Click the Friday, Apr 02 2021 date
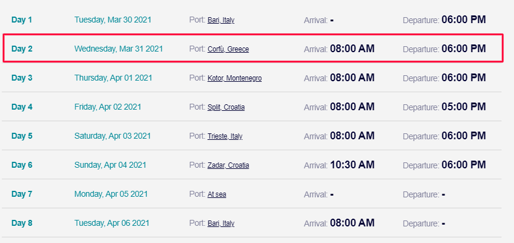 pyautogui.click(x=108, y=107)
